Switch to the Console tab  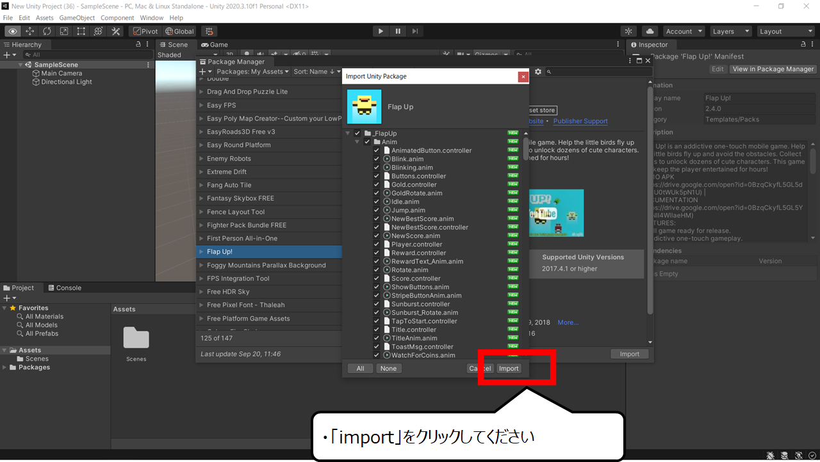(64, 288)
